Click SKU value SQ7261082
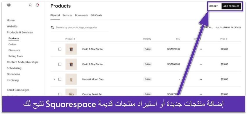This screenshot has width=247, height=114. point(173,64)
